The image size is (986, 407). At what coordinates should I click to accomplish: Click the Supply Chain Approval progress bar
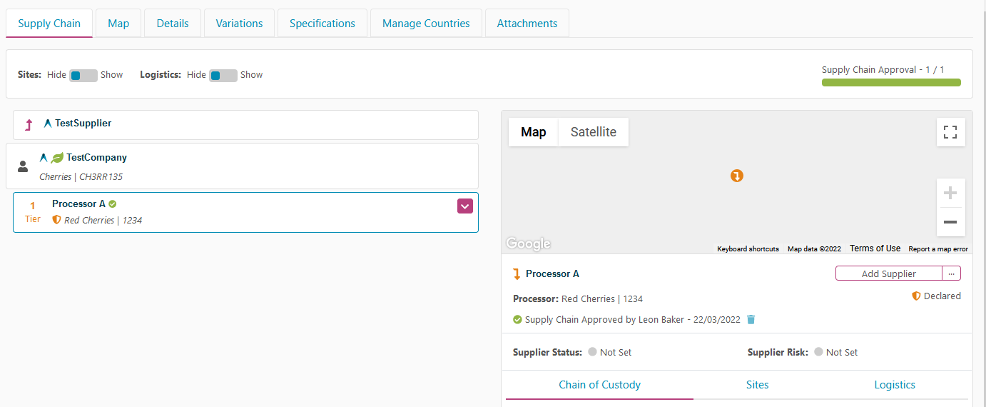[x=891, y=82]
